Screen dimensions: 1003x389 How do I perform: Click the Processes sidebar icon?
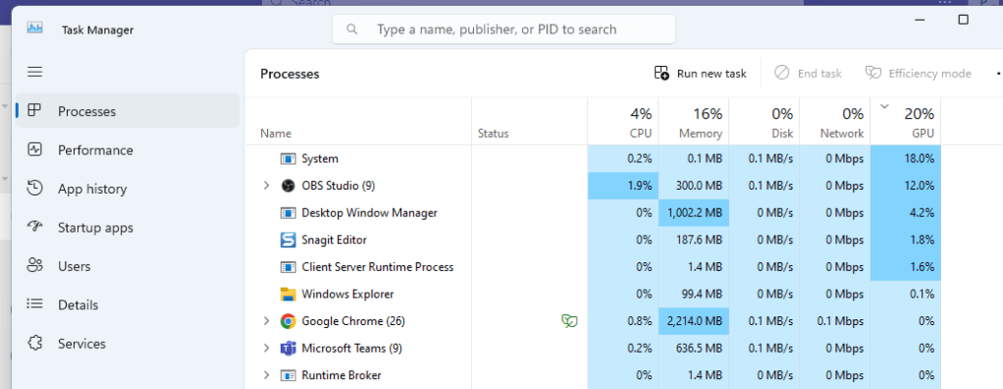coord(34,111)
